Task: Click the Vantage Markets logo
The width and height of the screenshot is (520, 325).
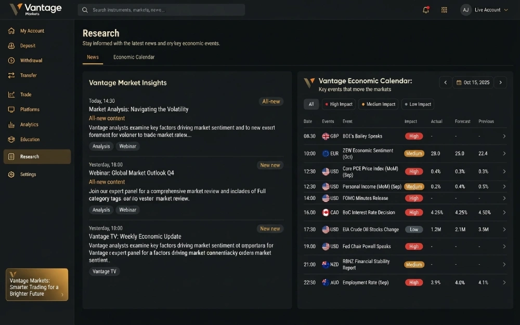Action: (x=35, y=9)
